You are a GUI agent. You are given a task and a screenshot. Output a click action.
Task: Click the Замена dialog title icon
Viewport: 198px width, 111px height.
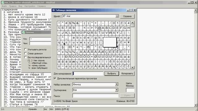[24, 32]
